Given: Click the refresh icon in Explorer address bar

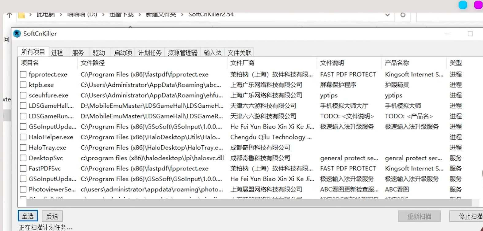Looking at the screenshot, I should coord(403,15).
